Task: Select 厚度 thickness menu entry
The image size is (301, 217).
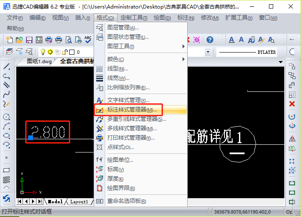Action: click(x=140, y=179)
